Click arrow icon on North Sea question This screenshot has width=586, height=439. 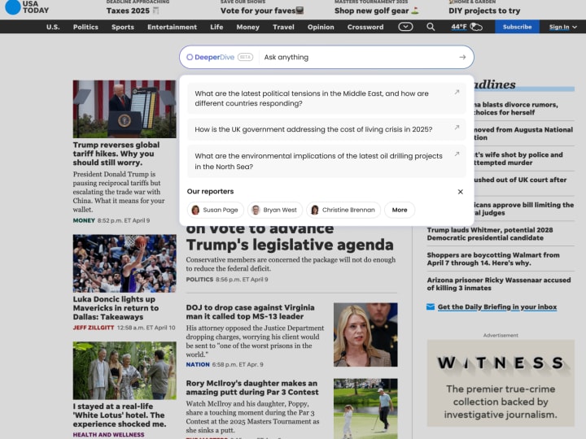(x=457, y=154)
